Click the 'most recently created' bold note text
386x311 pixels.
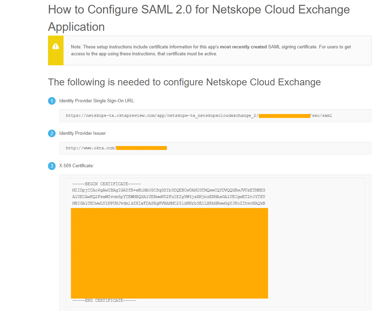tap(243, 47)
